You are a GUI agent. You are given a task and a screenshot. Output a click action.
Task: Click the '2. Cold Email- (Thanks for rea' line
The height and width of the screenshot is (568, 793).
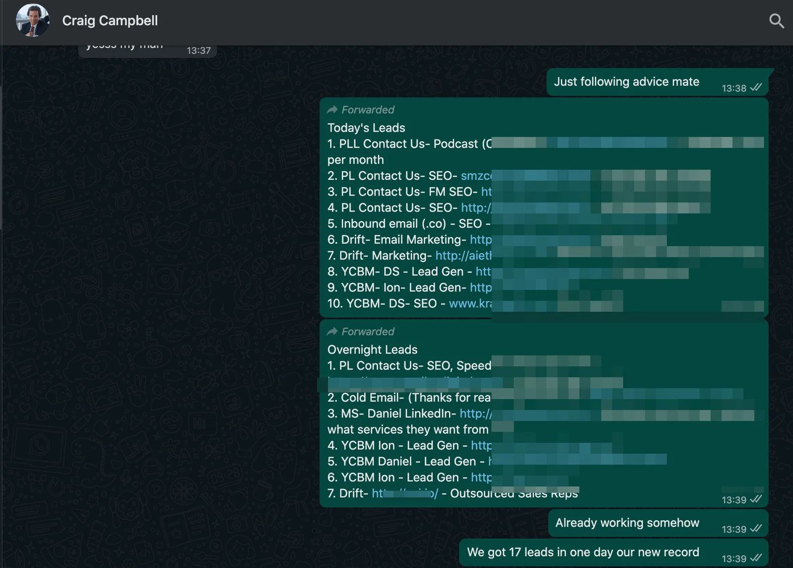[x=409, y=398]
